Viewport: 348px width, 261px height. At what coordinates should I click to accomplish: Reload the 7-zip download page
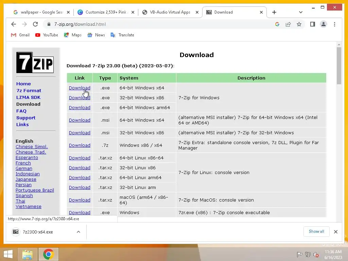point(35,24)
